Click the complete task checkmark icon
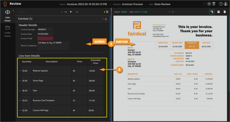This screenshot has width=230, height=122. (x=204, y=4)
